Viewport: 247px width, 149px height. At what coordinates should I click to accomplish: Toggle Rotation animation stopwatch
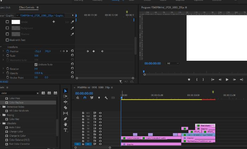tap(7, 68)
